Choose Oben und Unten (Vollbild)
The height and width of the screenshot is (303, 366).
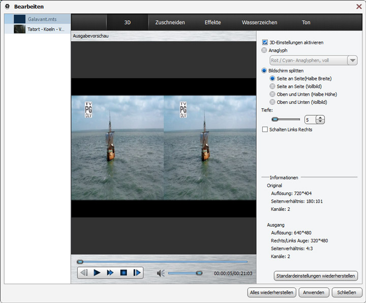point(272,102)
